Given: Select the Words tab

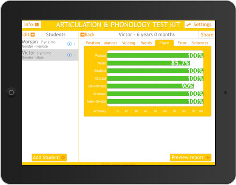Looking at the screenshot, I should [x=146, y=43].
